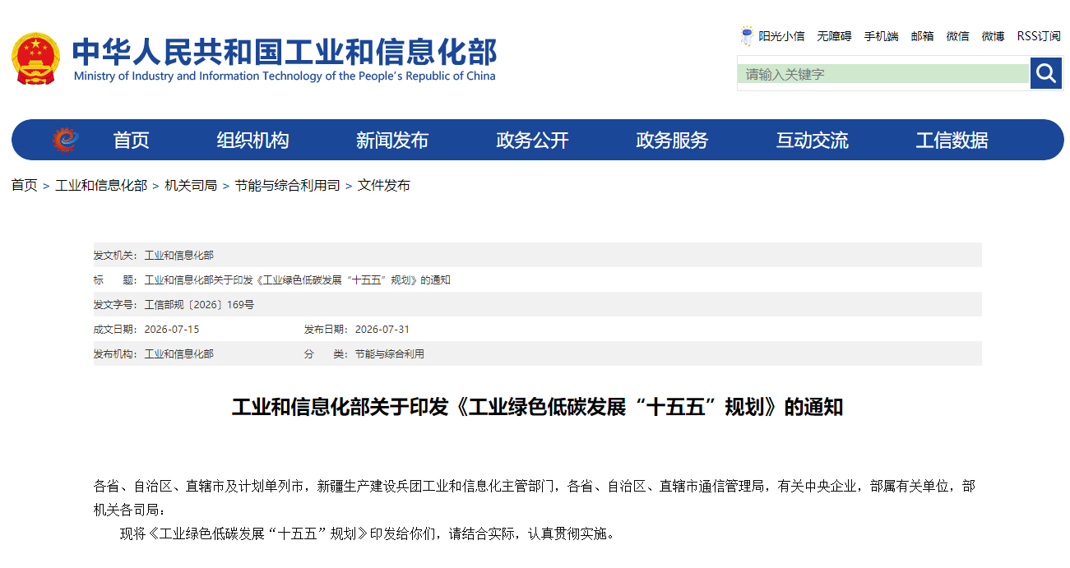
Task: Click the 工业和信息化部 breadcrumb link
Action: click(101, 186)
